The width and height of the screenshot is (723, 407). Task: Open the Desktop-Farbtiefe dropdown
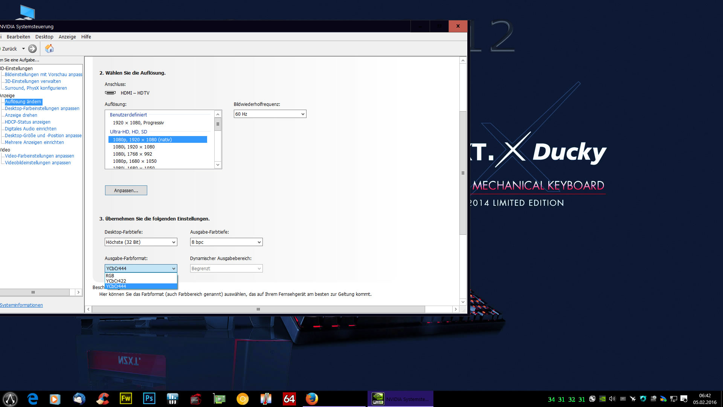pos(140,242)
